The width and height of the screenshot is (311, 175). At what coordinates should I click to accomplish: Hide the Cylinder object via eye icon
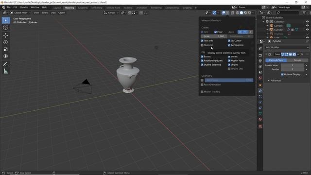point(307,30)
